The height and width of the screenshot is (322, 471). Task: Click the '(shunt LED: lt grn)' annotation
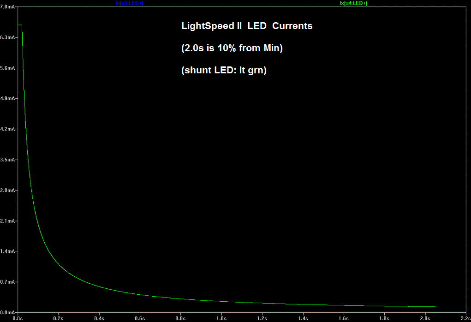click(224, 70)
